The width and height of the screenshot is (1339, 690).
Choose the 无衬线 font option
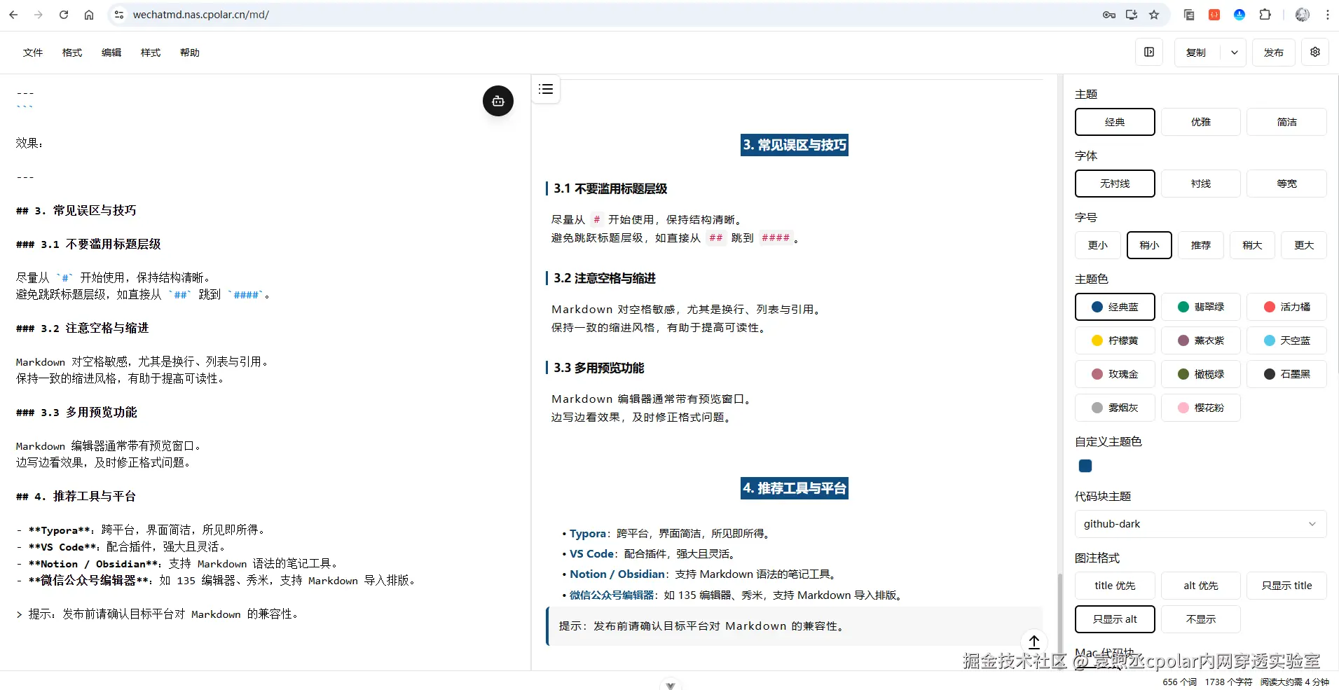click(x=1115, y=184)
